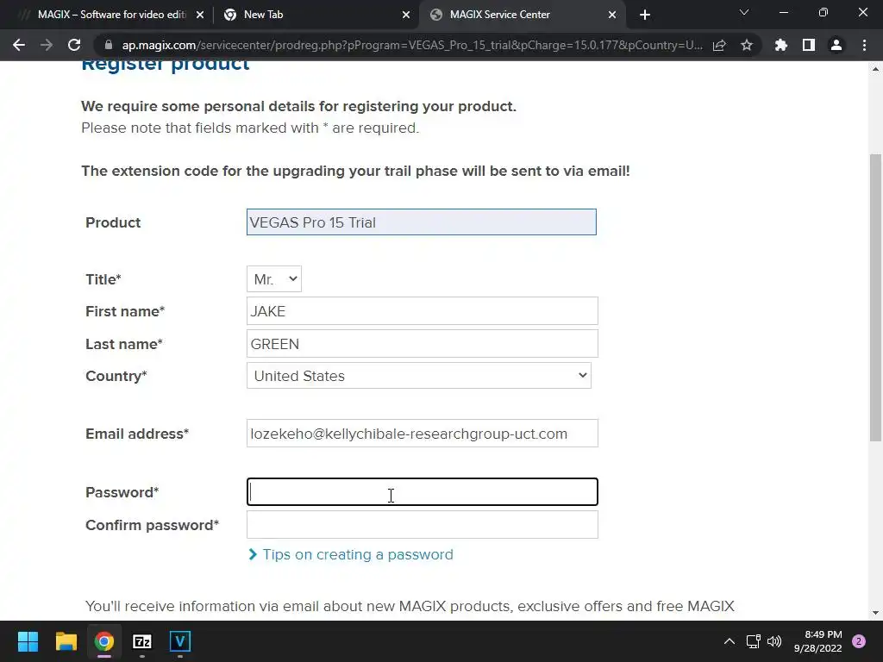This screenshot has height=662, width=883.
Task: Click the Product field VEGAS Pro 15 Trial
Action: pos(421,222)
